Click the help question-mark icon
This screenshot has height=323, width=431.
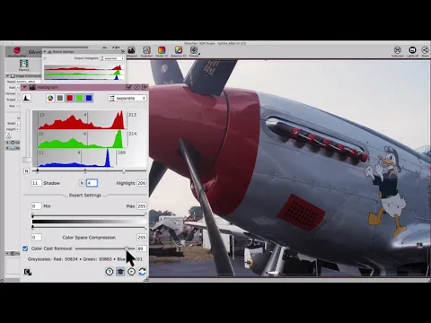pos(110,272)
